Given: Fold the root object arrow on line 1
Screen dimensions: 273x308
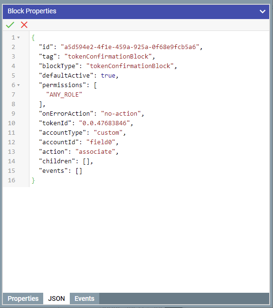Looking at the screenshot, I should click(19, 37).
